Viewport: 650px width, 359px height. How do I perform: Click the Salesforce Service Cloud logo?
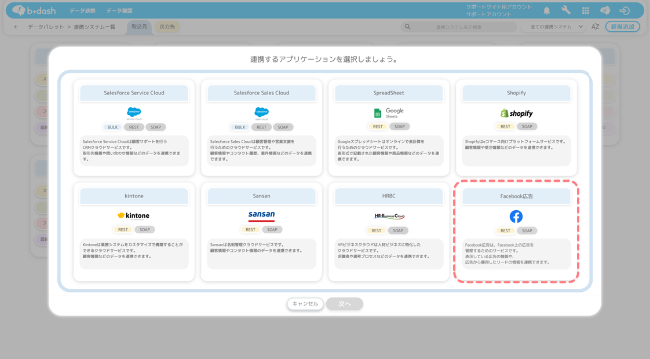click(x=134, y=113)
